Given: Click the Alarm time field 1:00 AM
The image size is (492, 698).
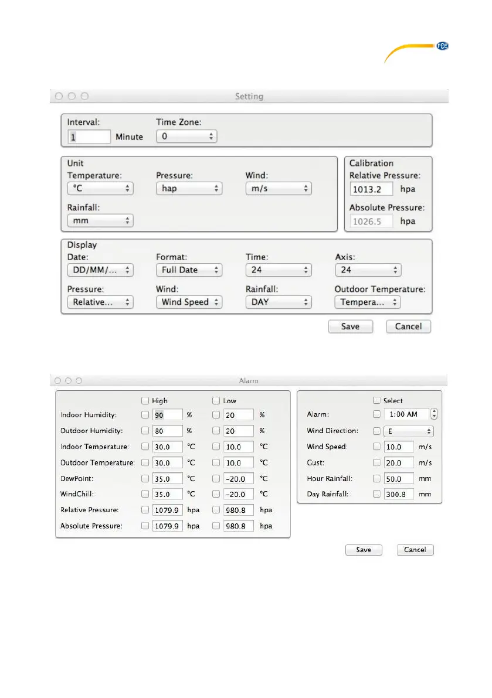Looking at the screenshot, I should (x=406, y=414).
